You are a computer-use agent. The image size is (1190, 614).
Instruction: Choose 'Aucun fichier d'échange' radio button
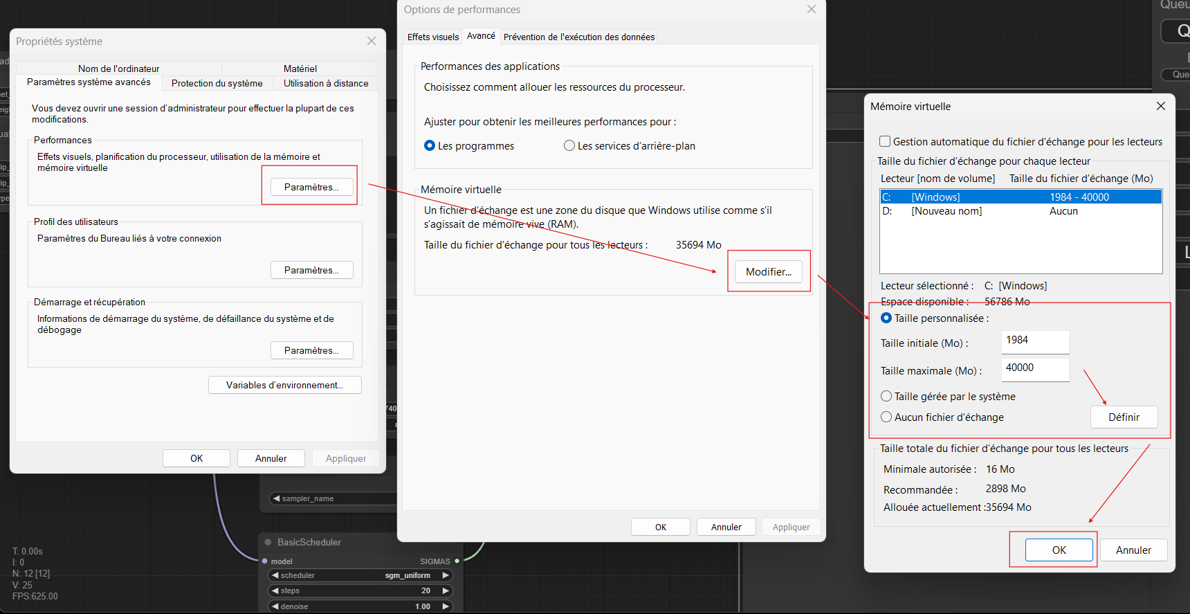[x=886, y=417]
